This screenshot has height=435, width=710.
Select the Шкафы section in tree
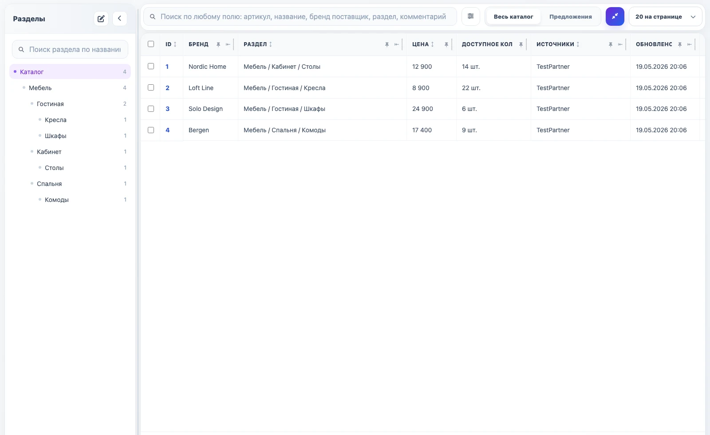[x=82, y=136]
